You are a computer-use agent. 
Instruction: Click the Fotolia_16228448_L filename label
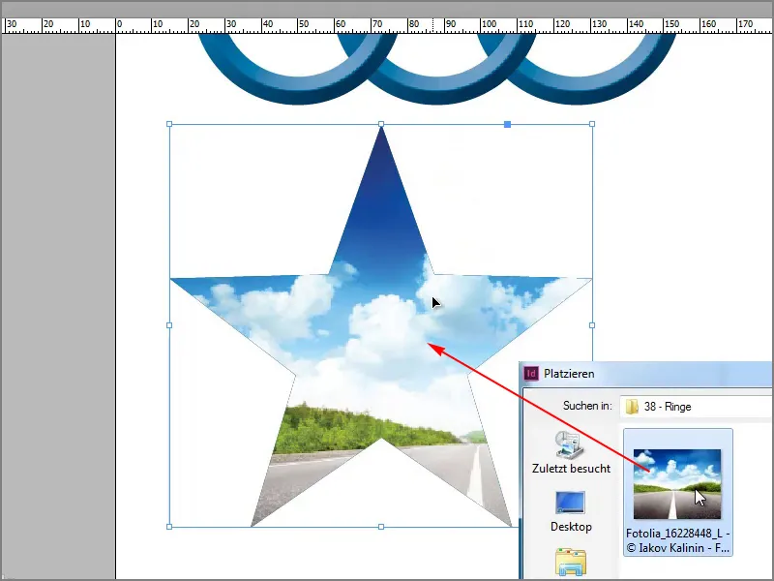[677, 535]
